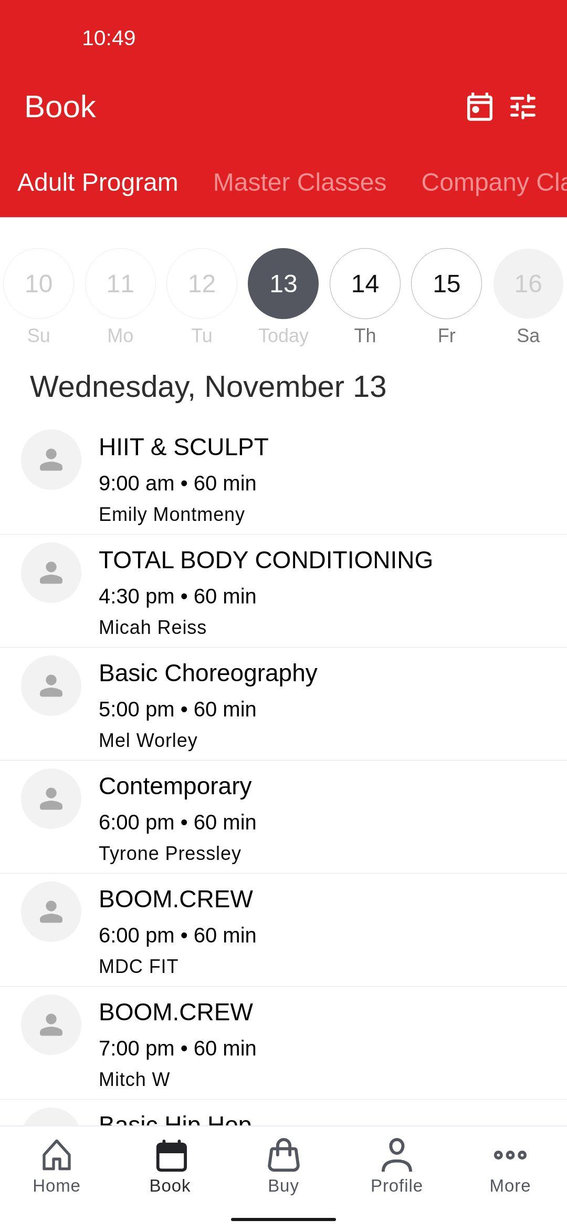This screenshot has height=1230, width=567.
Task: Open the More options dots icon
Action: (x=510, y=1155)
